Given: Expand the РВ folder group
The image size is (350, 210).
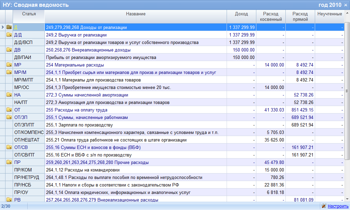Looking at the screenshot, I should coord(9,199).
